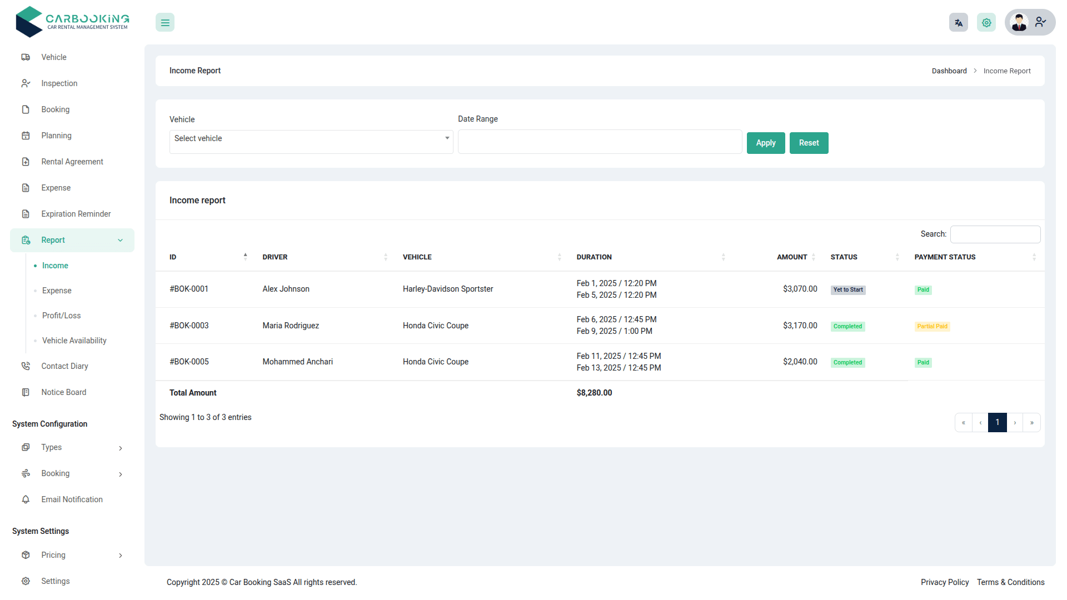Click the Apply filter button
The image size is (1067, 600).
tap(765, 143)
